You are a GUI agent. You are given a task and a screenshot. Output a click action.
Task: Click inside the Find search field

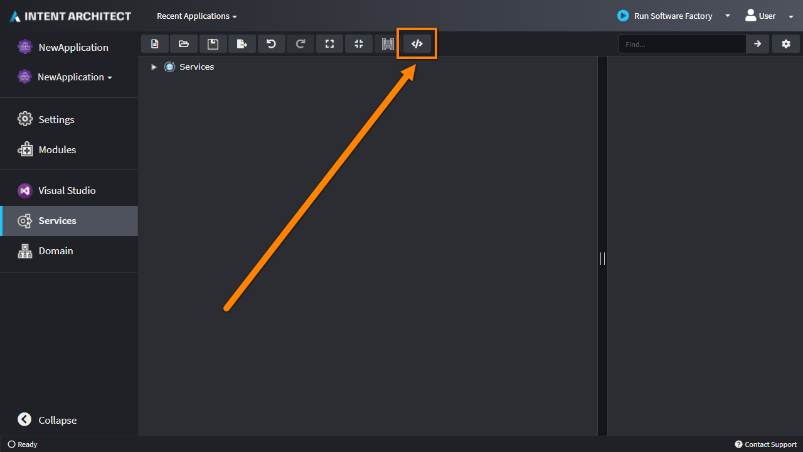tap(682, 44)
